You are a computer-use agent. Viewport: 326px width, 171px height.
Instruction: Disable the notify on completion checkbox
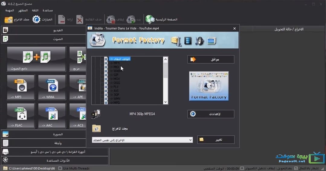296,168
